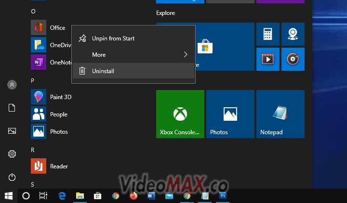Select Uninstall in the context menu
This screenshot has width=347, height=203.
click(x=133, y=71)
